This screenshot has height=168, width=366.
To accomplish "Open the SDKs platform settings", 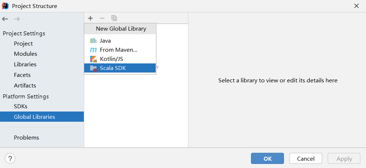I will [x=20, y=106].
